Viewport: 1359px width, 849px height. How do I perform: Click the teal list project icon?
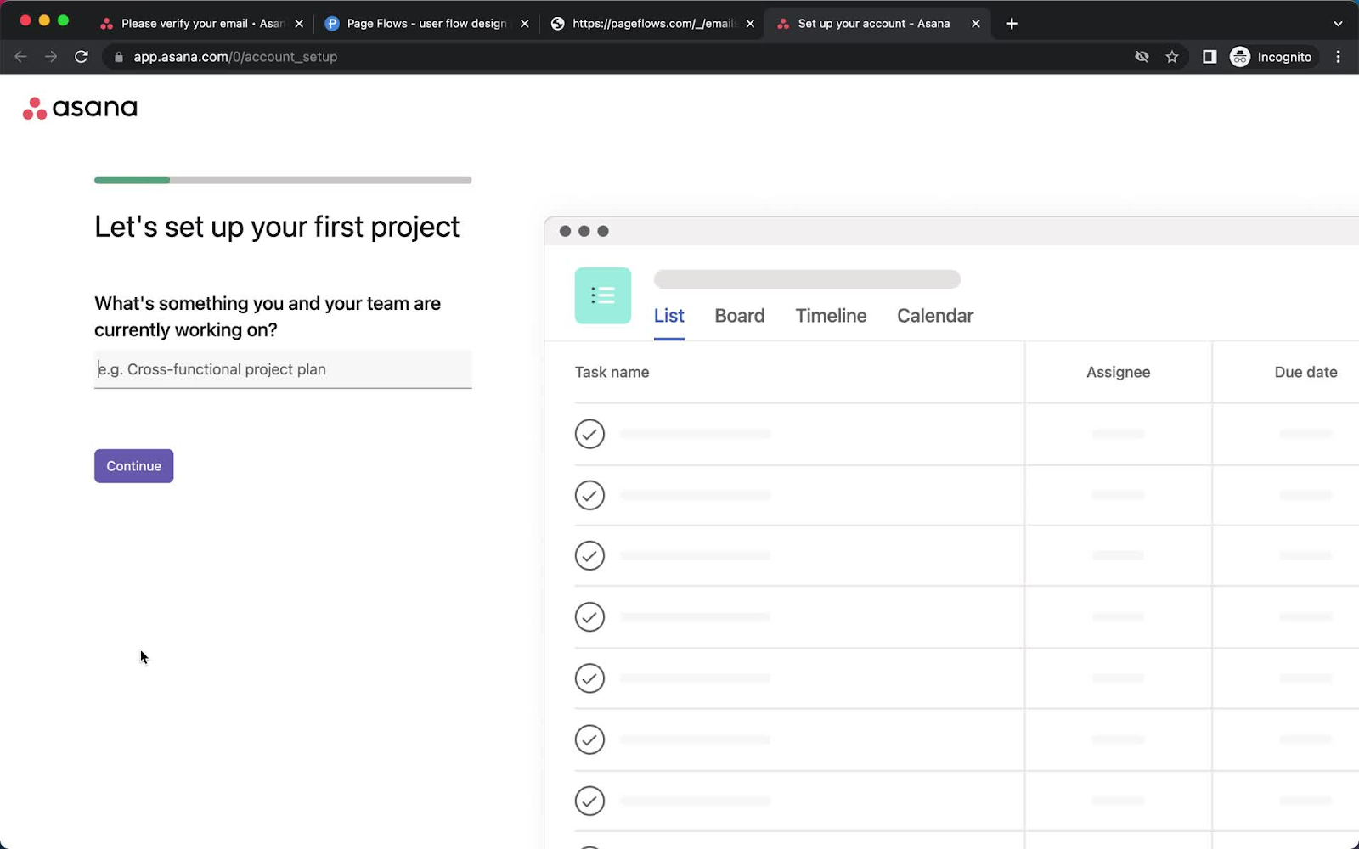coord(602,295)
